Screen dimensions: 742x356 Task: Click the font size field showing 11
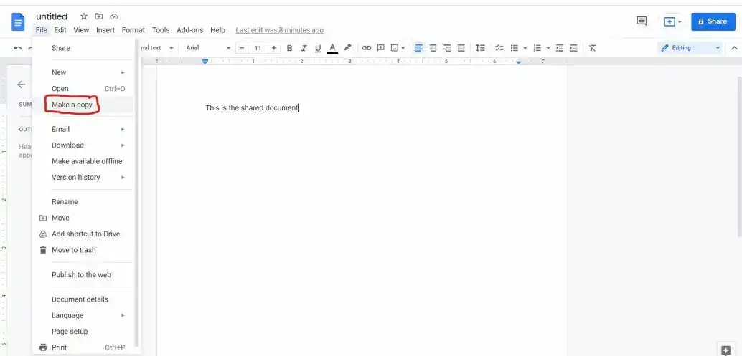coord(258,48)
